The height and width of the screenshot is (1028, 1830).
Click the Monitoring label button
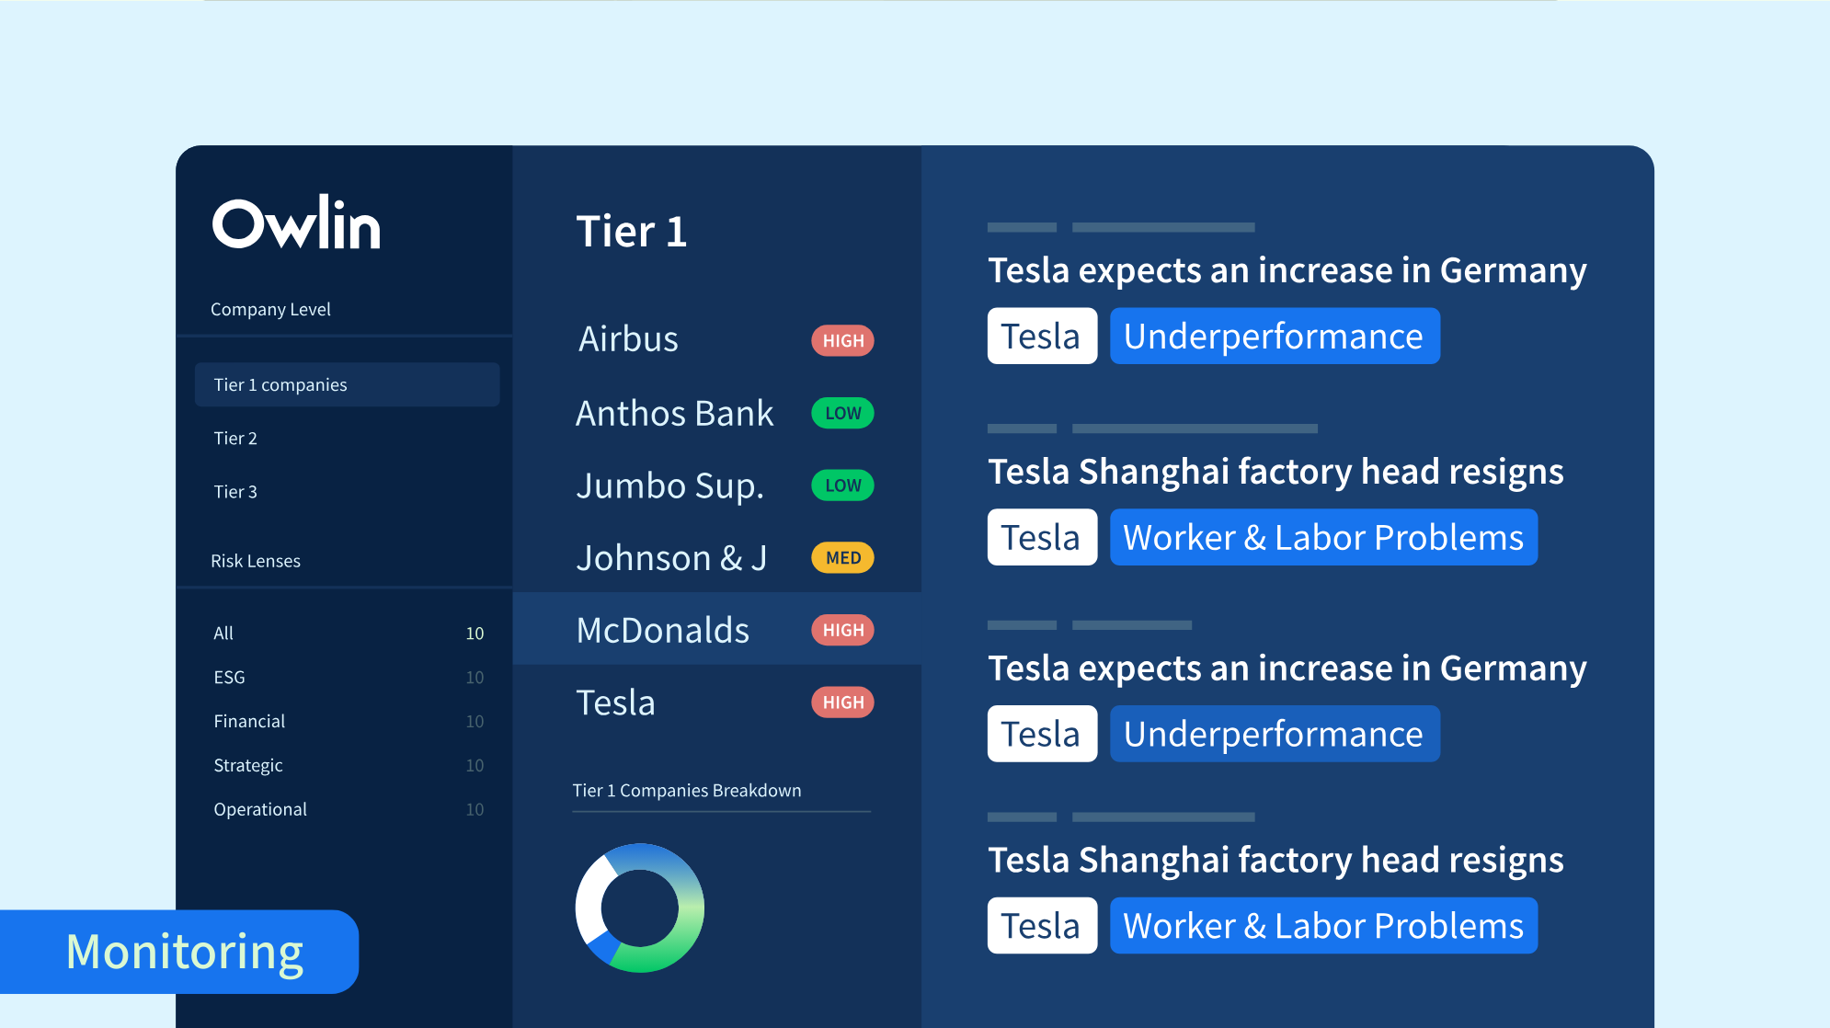click(185, 952)
